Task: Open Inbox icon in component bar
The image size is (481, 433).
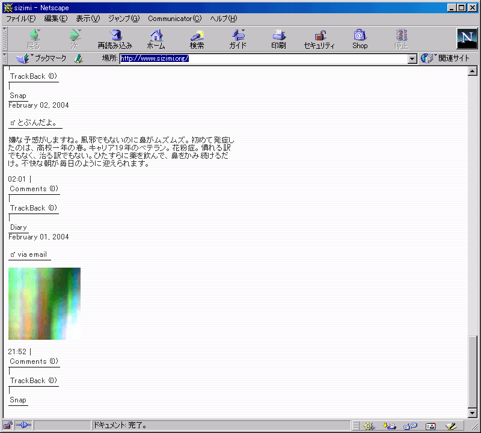Action: [x=390, y=426]
